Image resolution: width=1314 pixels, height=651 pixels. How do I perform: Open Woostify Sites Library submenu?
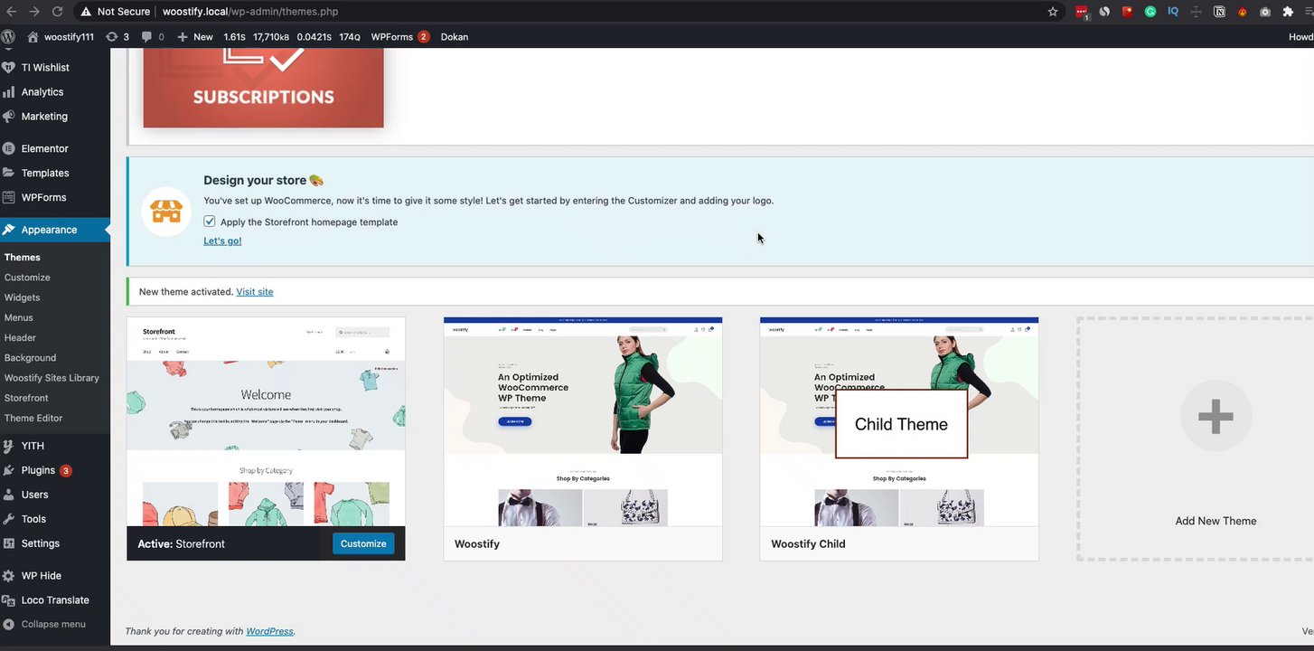coord(52,378)
